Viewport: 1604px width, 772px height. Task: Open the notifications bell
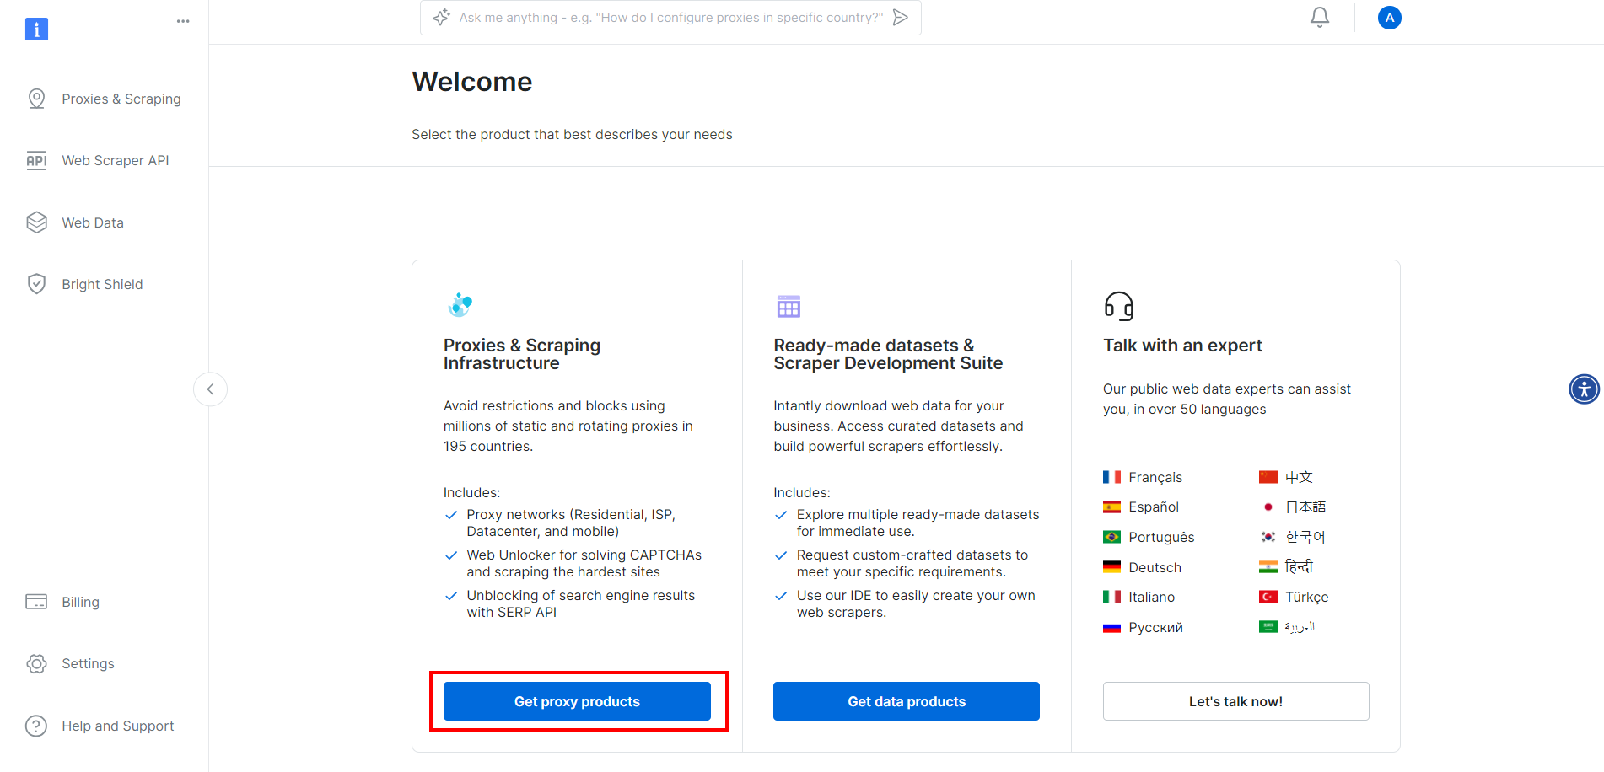[x=1319, y=17]
